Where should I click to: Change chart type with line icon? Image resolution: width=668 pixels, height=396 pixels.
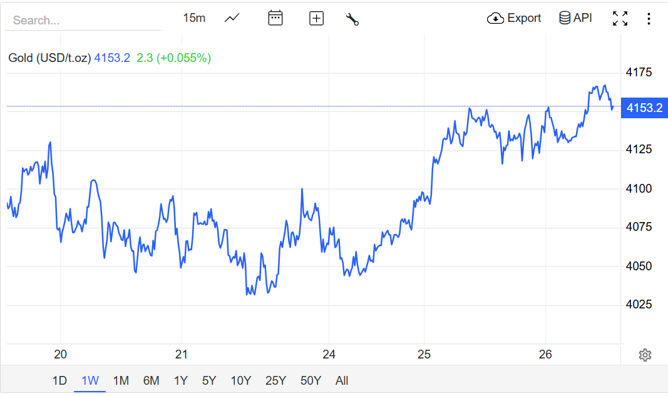(x=232, y=18)
